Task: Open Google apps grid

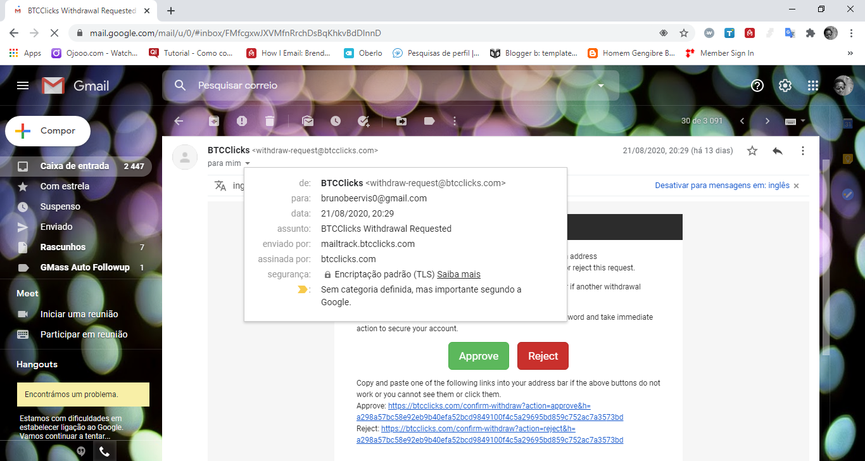Action: (x=813, y=85)
